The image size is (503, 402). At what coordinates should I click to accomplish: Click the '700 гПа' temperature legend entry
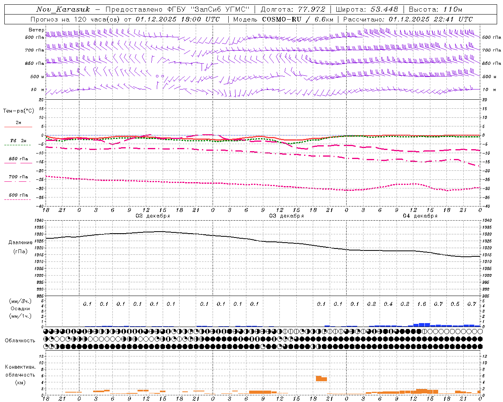18,177
